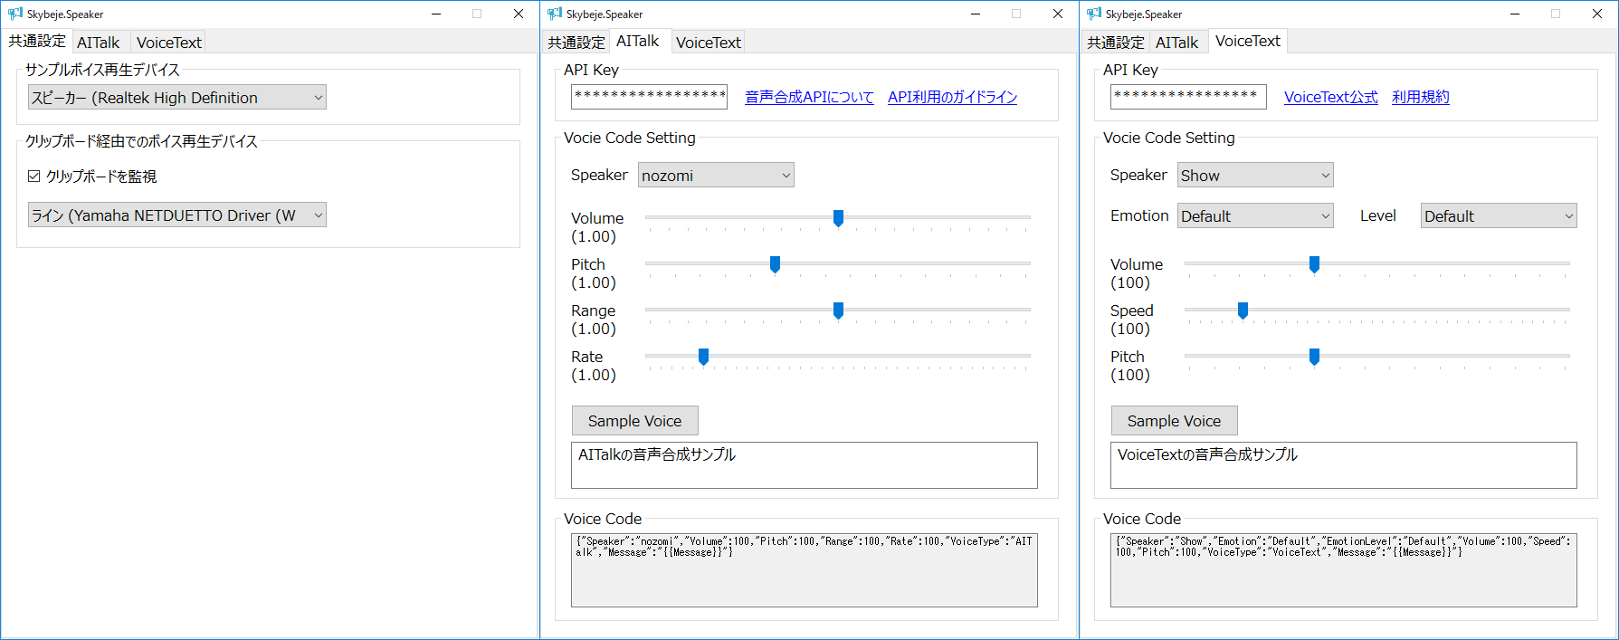Click the VoiceText API Key field
This screenshot has width=1619, height=640.
point(1188,97)
